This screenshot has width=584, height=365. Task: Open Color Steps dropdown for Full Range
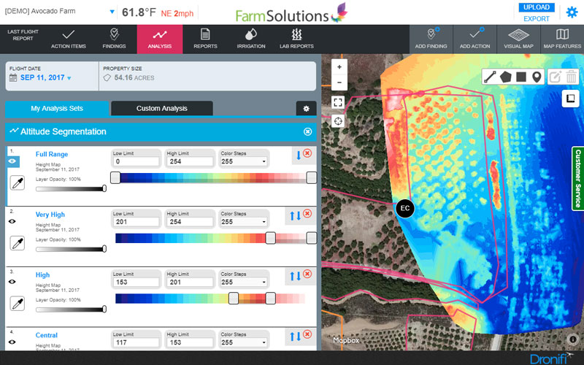244,161
